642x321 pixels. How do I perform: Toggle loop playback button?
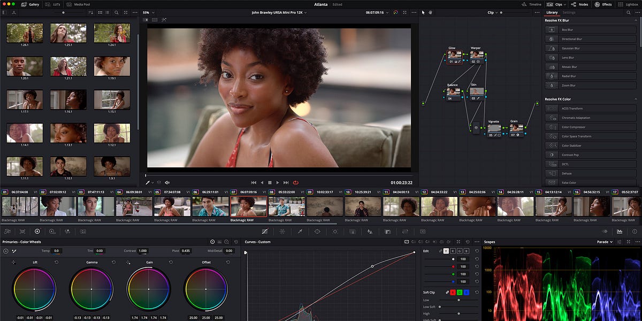(x=295, y=182)
